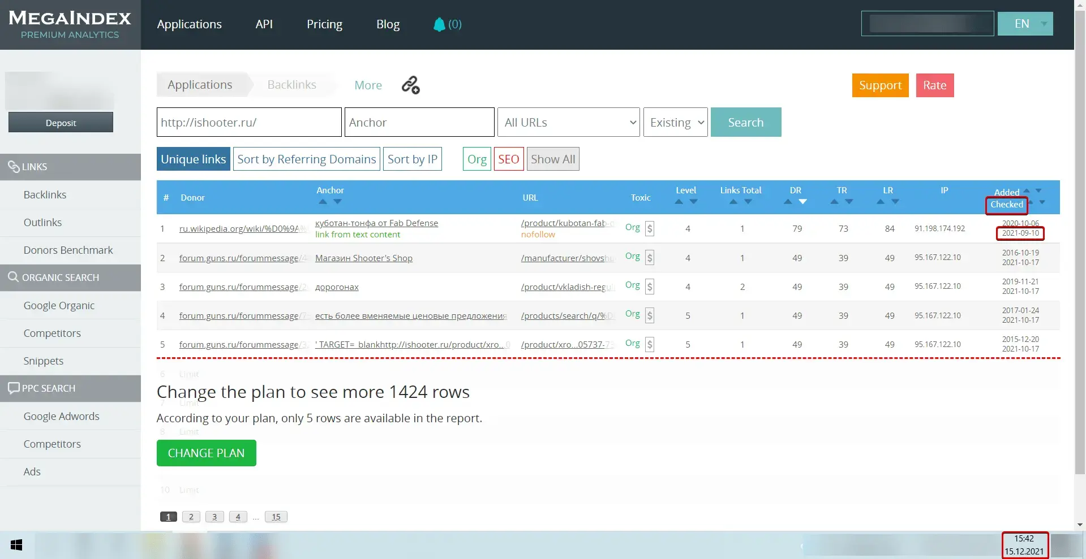1086x559 pixels.
Task: Select Unique links view
Action: (x=194, y=159)
